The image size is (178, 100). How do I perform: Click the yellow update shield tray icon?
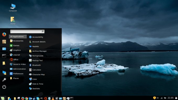[x=154, y=98]
